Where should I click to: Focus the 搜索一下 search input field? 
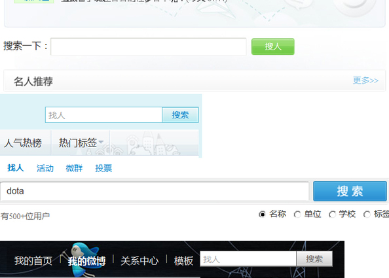[149, 46]
